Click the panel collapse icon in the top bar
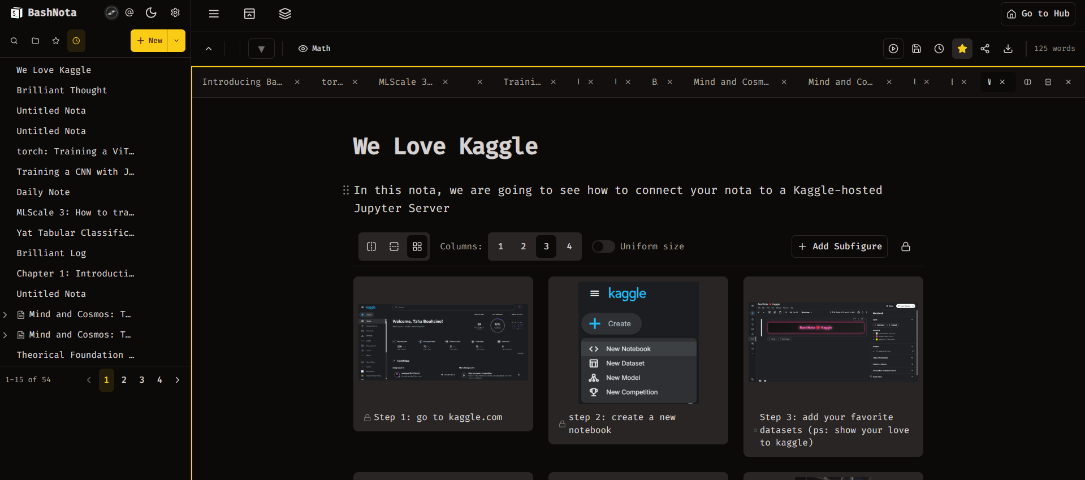1085x480 pixels. [249, 14]
